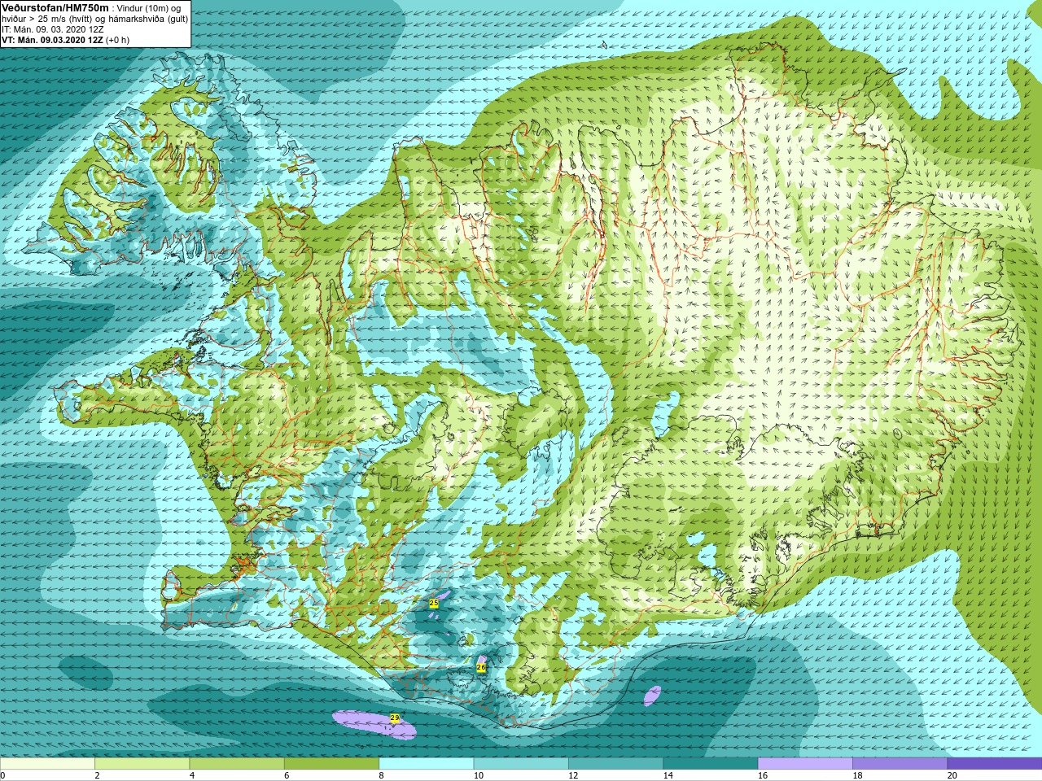Pick the light lavender 16–18 legend swatch
Viewport: 1042px width, 781px height.
click(x=805, y=764)
